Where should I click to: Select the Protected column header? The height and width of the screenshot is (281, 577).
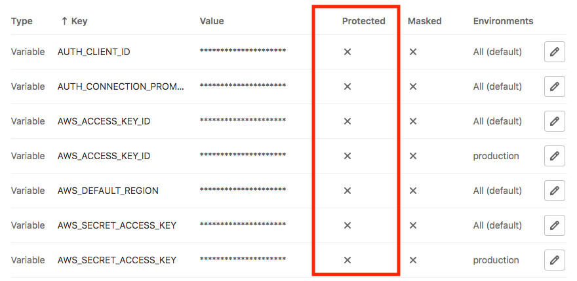(363, 21)
